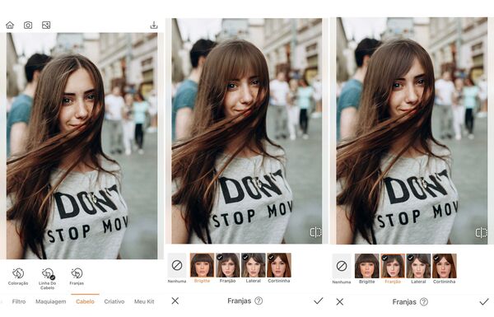The image size is (494, 317).
Task: Select the Lateral bangs thumbnail in the middle screen
Action: click(x=254, y=265)
